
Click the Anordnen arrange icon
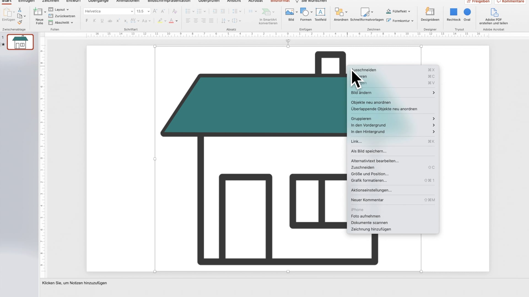[x=339, y=12]
